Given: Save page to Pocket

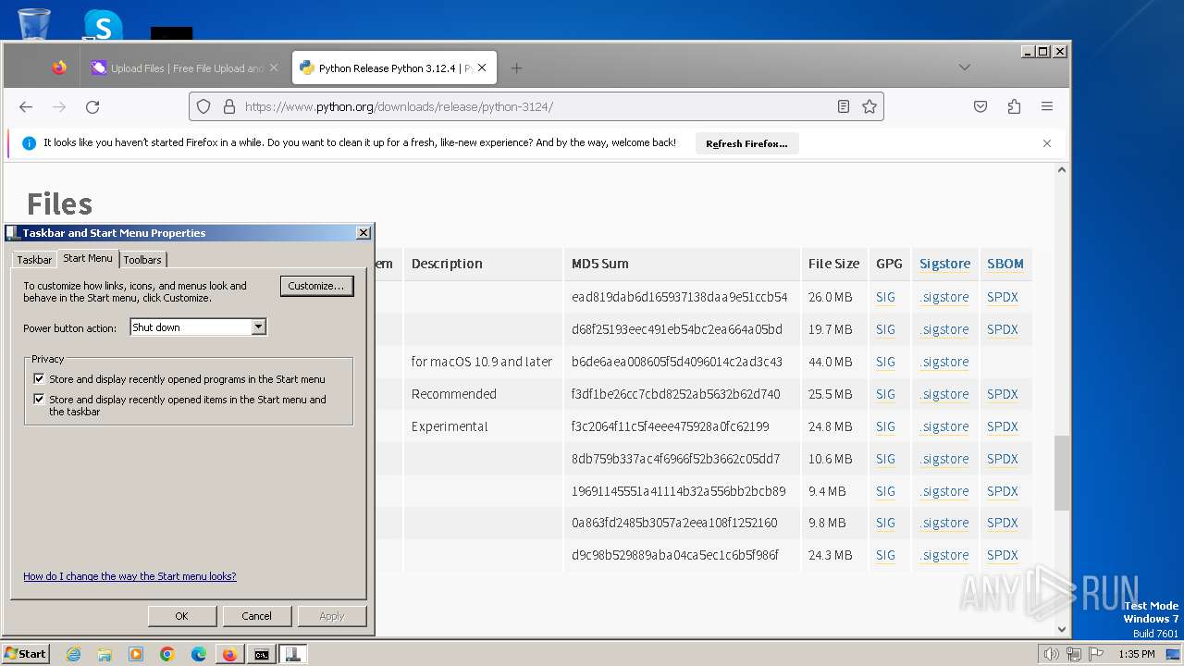Looking at the screenshot, I should [980, 106].
